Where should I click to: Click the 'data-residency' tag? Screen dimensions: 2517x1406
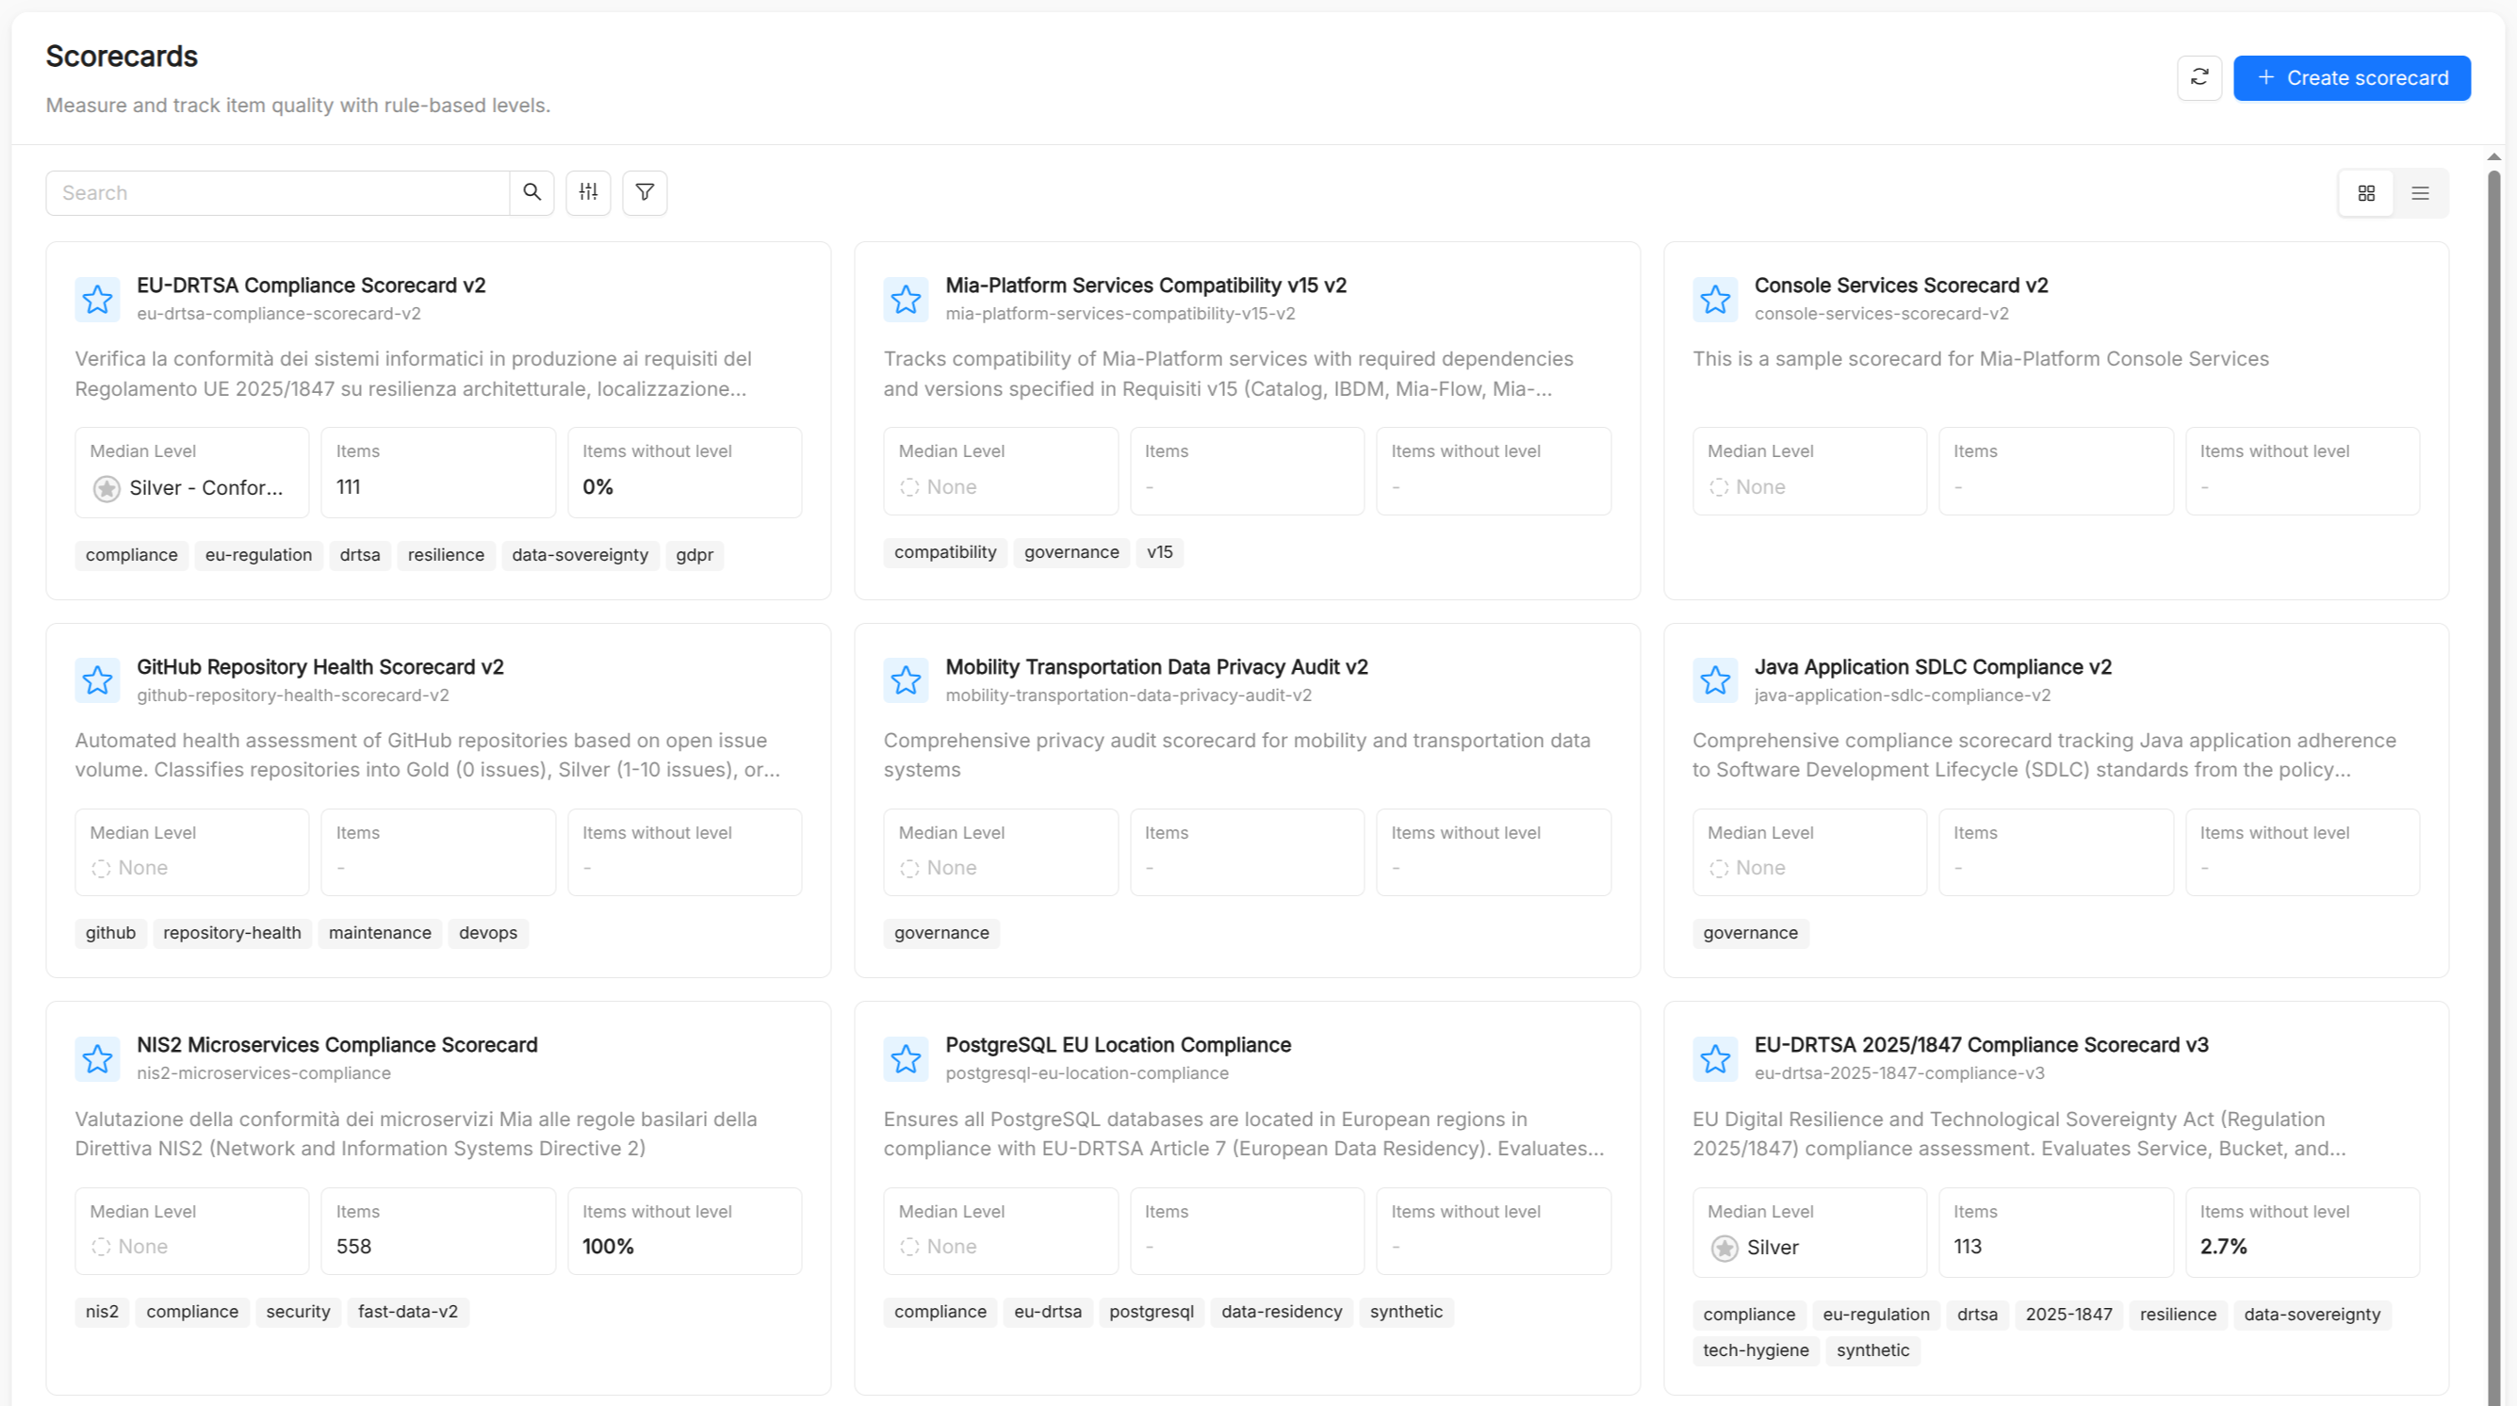pos(1281,1311)
